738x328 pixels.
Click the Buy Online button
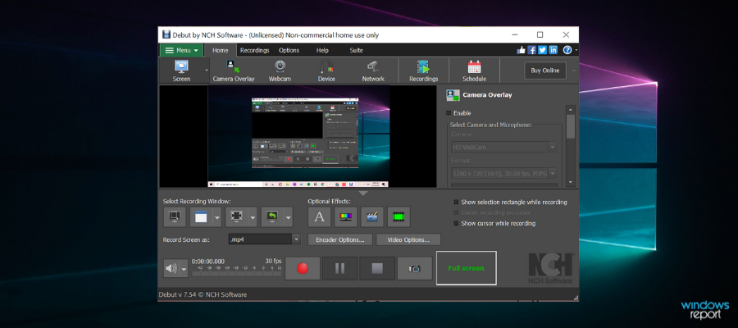tap(545, 71)
